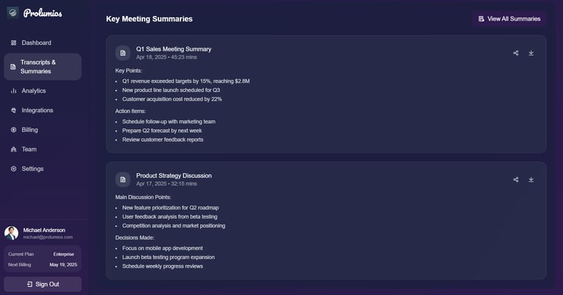
Task: Click Michael Anderson's profile avatar
Action: [12, 233]
